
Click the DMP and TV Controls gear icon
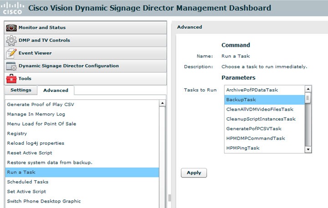click(x=11, y=41)
